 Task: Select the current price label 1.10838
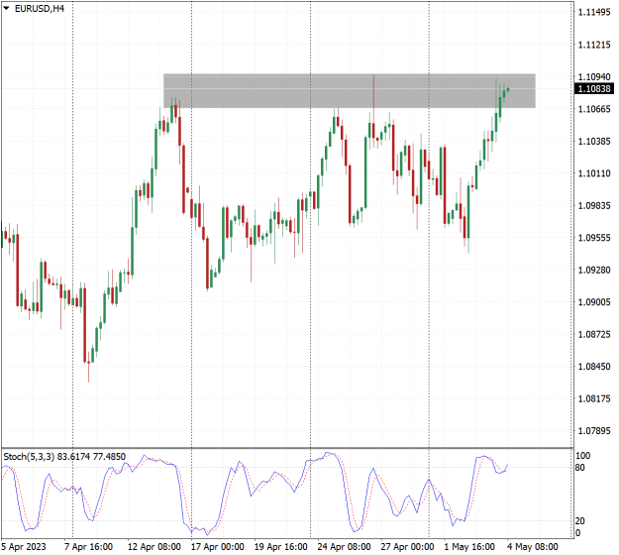pyautogui.click(x=594, y=88)
